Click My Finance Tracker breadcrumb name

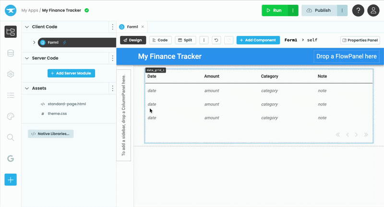tap(61, 10)
